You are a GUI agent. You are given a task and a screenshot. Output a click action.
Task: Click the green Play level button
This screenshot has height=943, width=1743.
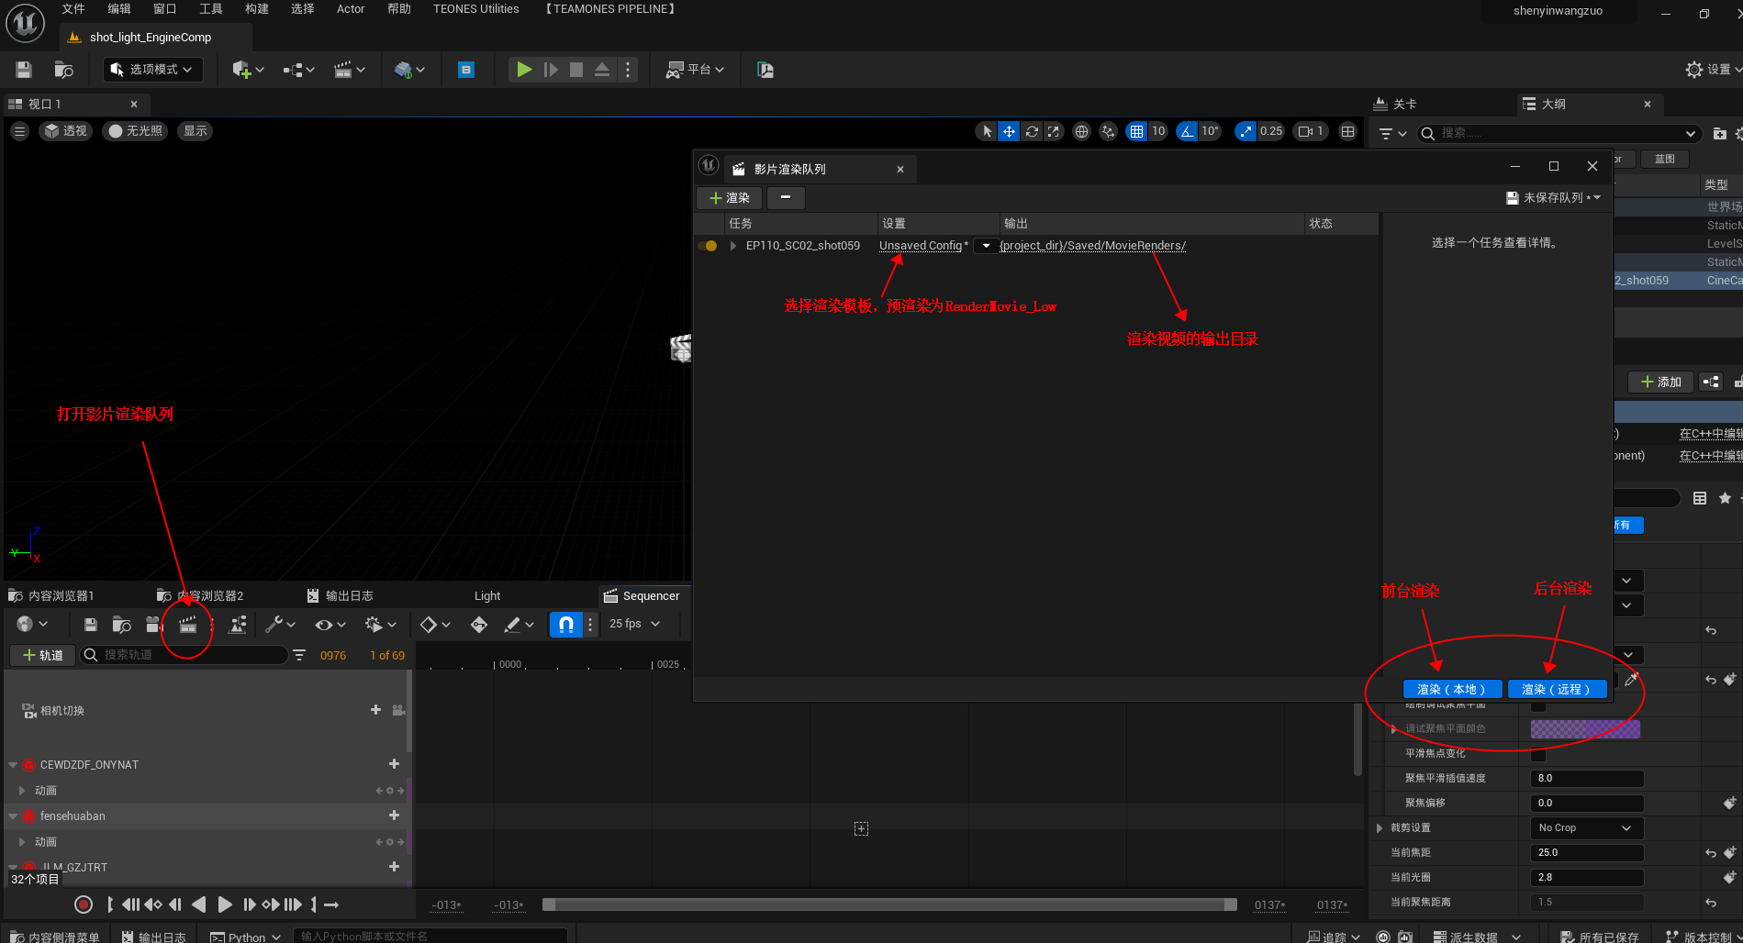pos(523,70)
